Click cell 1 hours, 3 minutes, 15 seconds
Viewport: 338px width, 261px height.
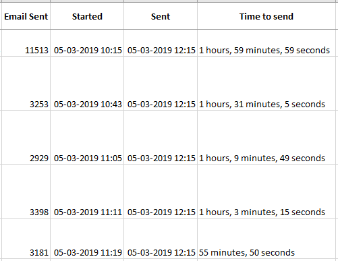coord(268,191)
